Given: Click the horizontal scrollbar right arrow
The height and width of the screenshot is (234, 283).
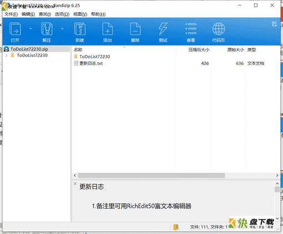Looking at the screenshot, I should 277,175.
